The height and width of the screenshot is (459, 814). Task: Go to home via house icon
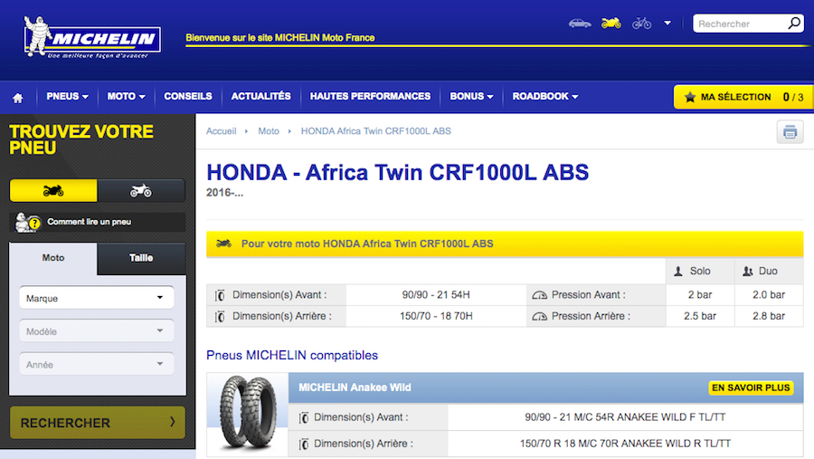pos(18,97)
